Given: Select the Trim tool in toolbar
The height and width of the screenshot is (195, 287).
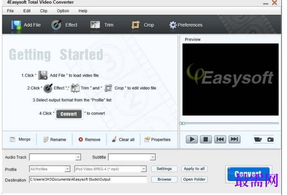Looking at the screenshot, I should tap(95, 25).
